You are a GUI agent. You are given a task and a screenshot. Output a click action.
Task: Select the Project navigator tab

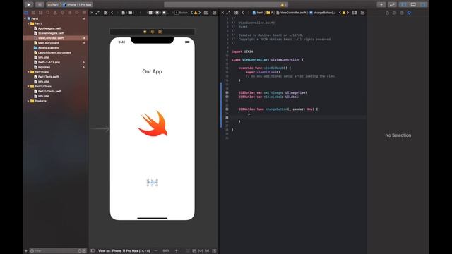coord(26,13)
